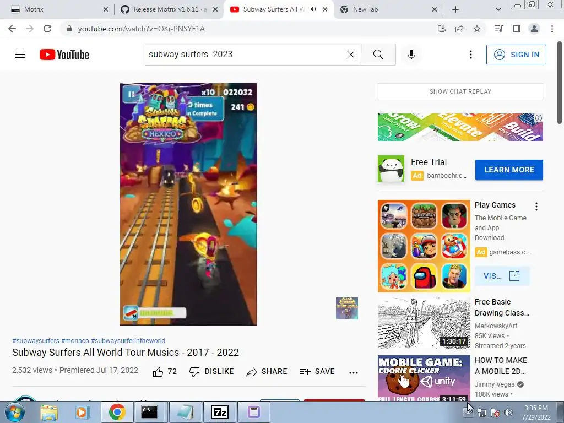Open Play Games ad options menu

[x=536, y=207]
